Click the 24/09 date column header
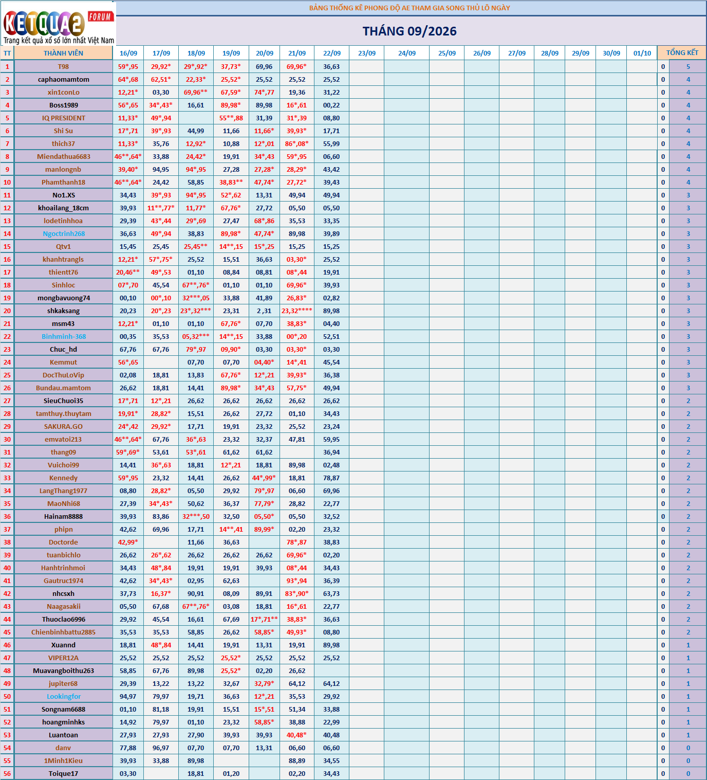The height and width of the screenshot is (780, 707). pyautogui.click(x=407, y=53)
